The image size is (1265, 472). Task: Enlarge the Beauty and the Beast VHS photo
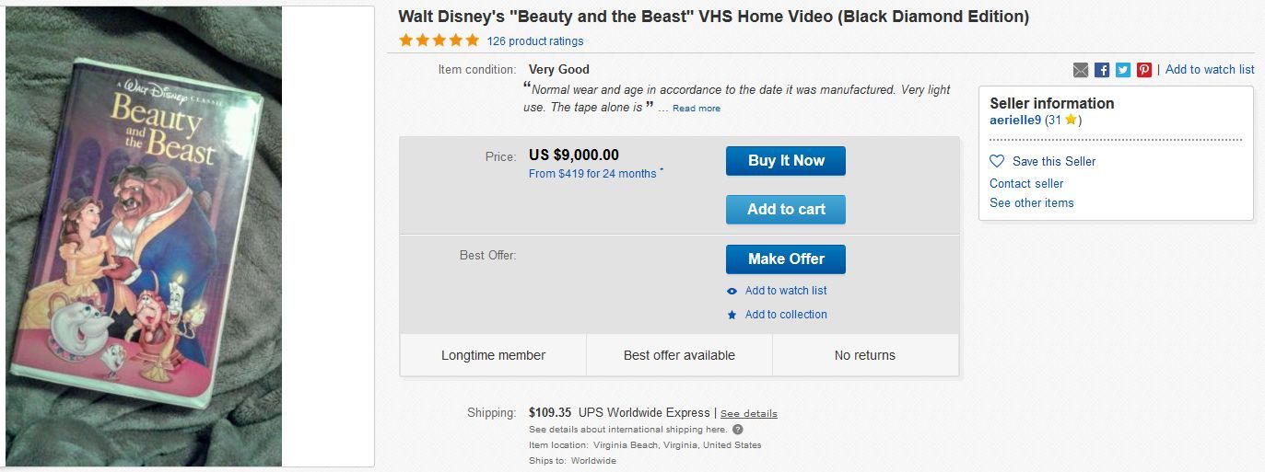pyautogui.click(x=144, y=237)
